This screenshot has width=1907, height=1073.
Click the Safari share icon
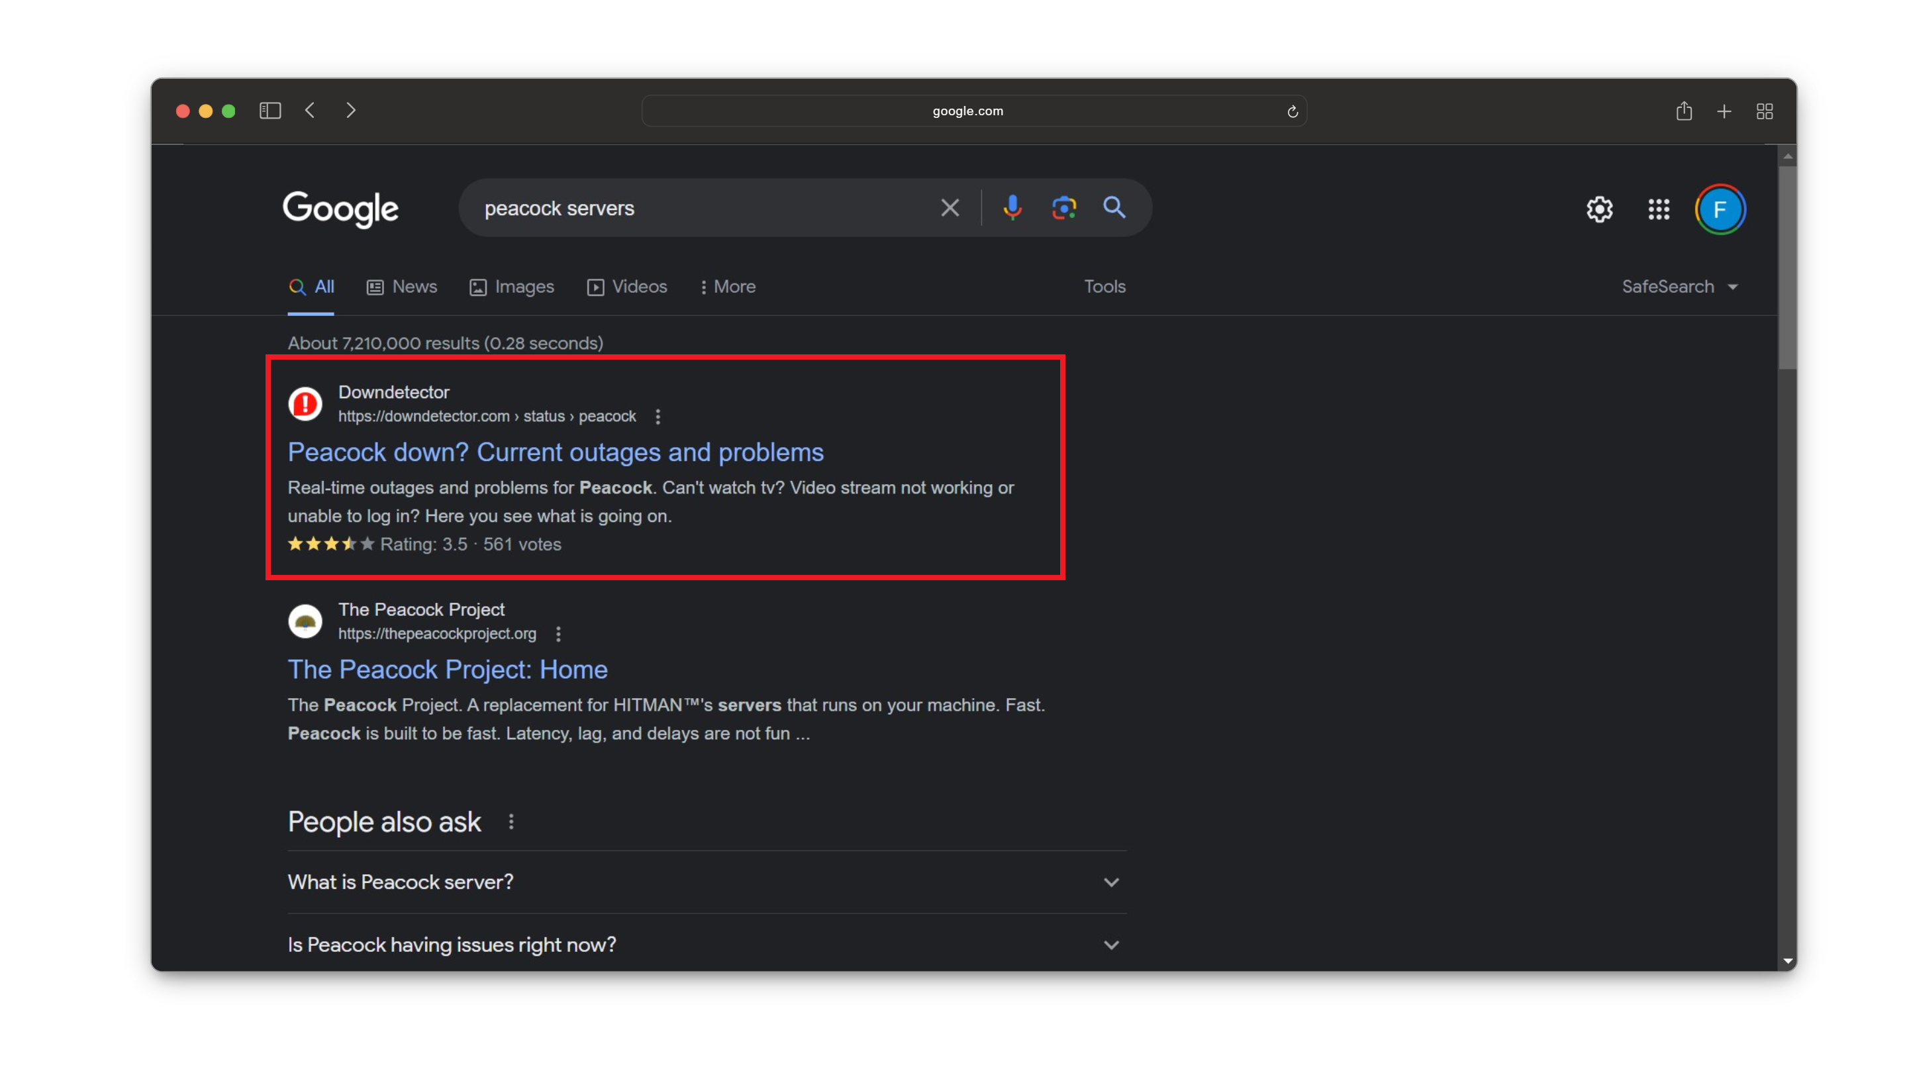point(1683,111)
